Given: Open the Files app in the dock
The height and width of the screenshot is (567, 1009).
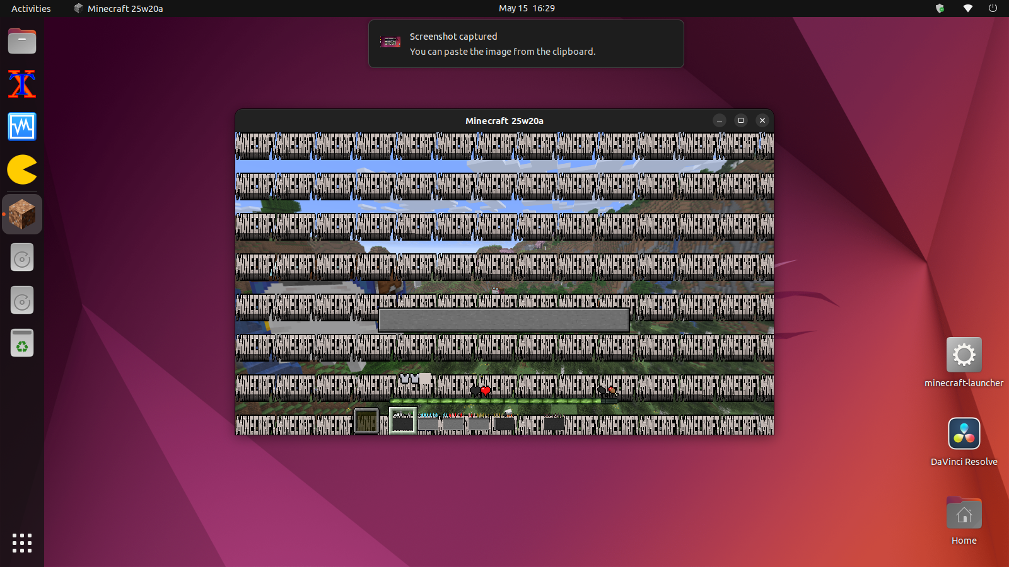Looking at the screenshot, I should click(x=22, y=42).
